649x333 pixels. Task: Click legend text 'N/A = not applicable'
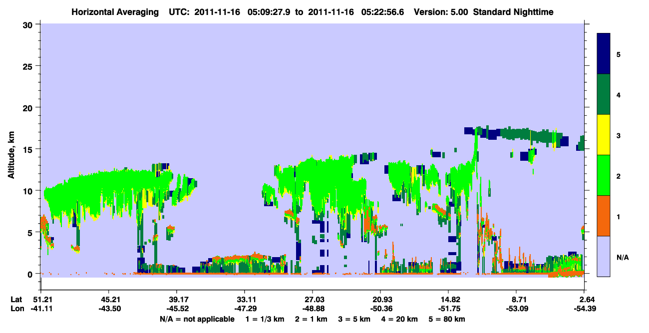[197, 319]
